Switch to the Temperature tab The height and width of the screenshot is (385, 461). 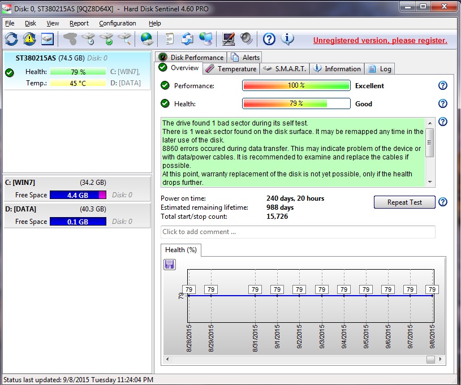pyautogui.click(x=231, y=69)
